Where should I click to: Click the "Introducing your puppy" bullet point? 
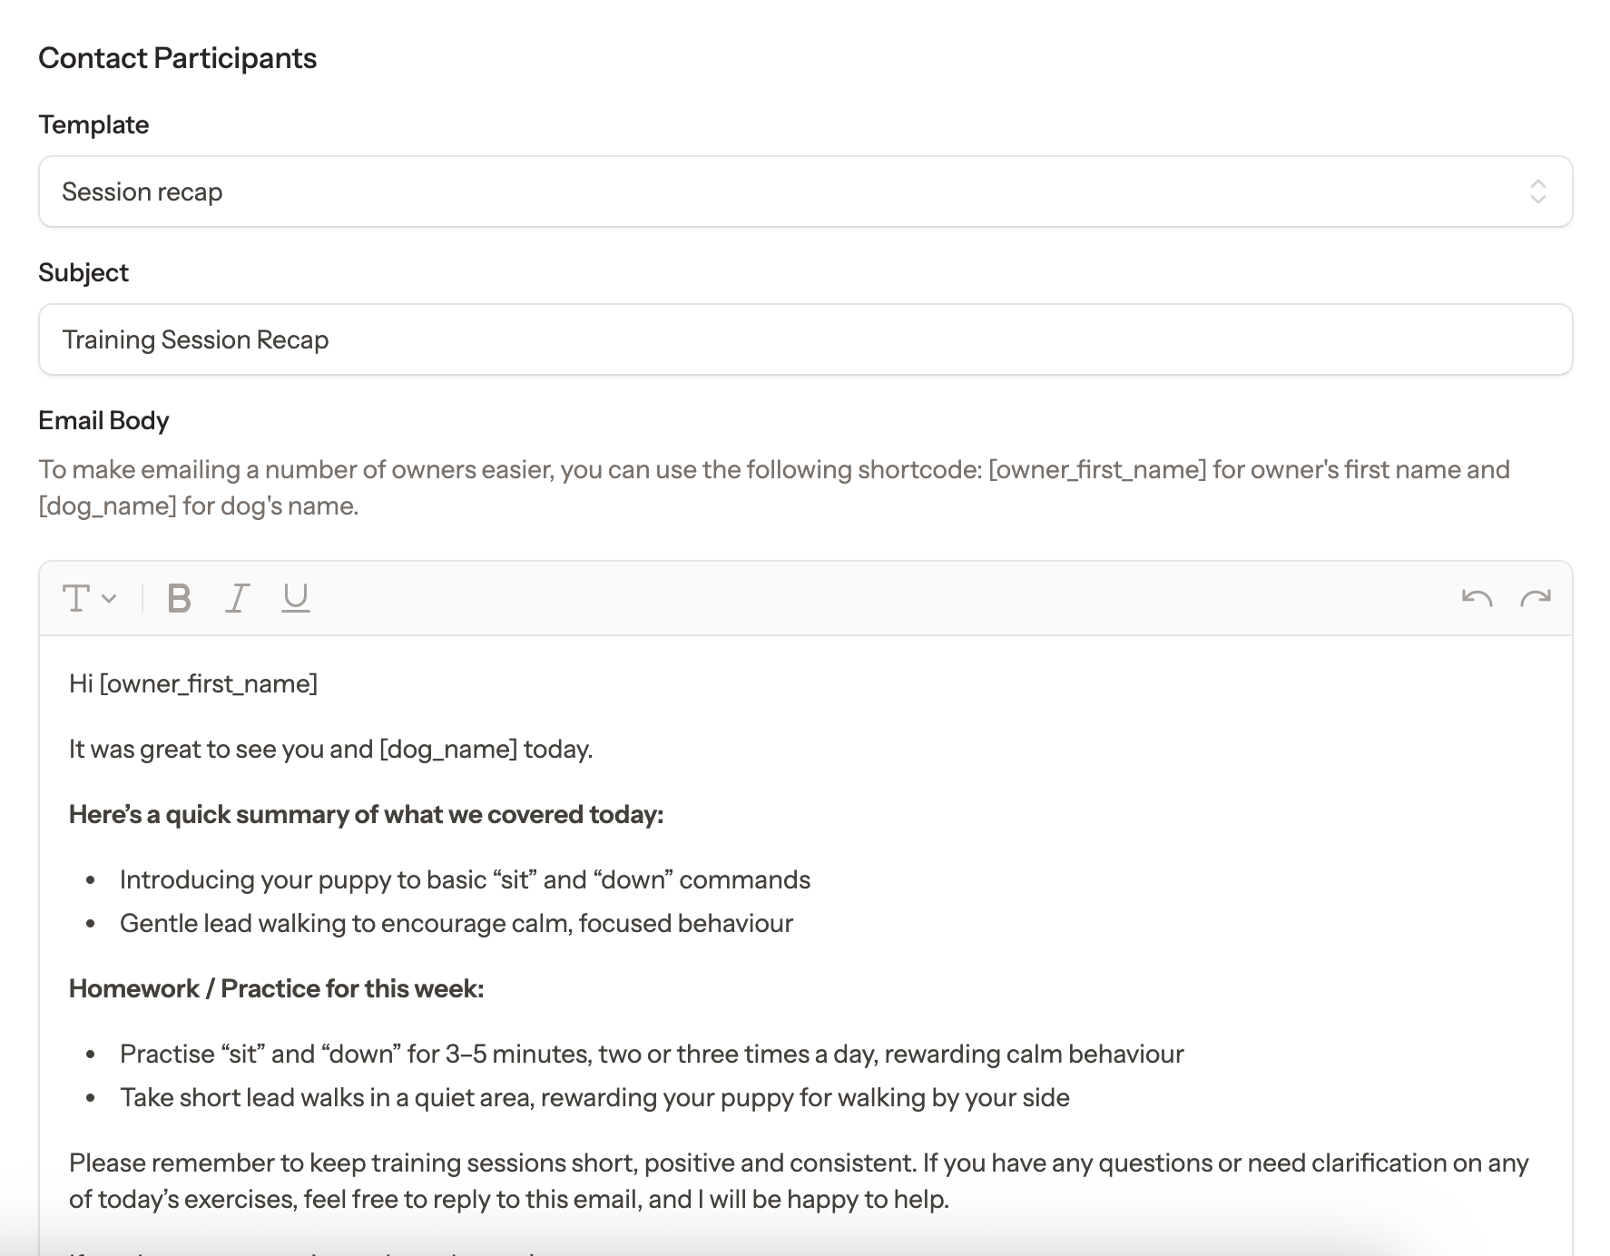465,879
